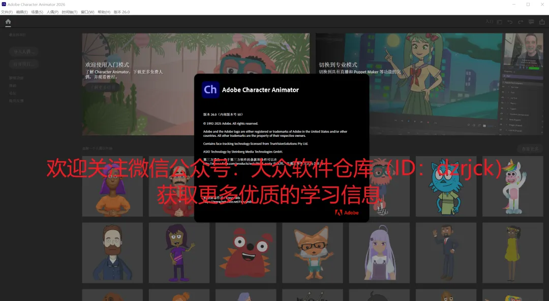
Task: Open the 窗口(W) menu
Action: [87, 12]
